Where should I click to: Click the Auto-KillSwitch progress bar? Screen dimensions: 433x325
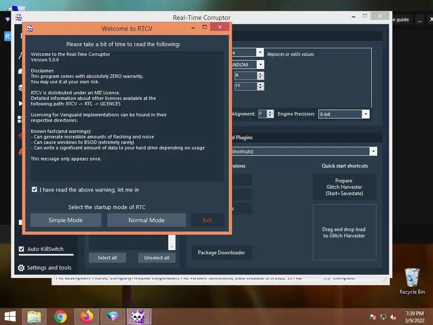click(x=46, y=255)
